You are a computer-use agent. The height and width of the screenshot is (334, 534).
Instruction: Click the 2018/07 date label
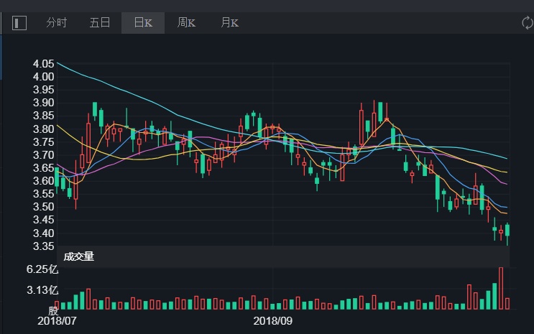(x=57, y=321)
